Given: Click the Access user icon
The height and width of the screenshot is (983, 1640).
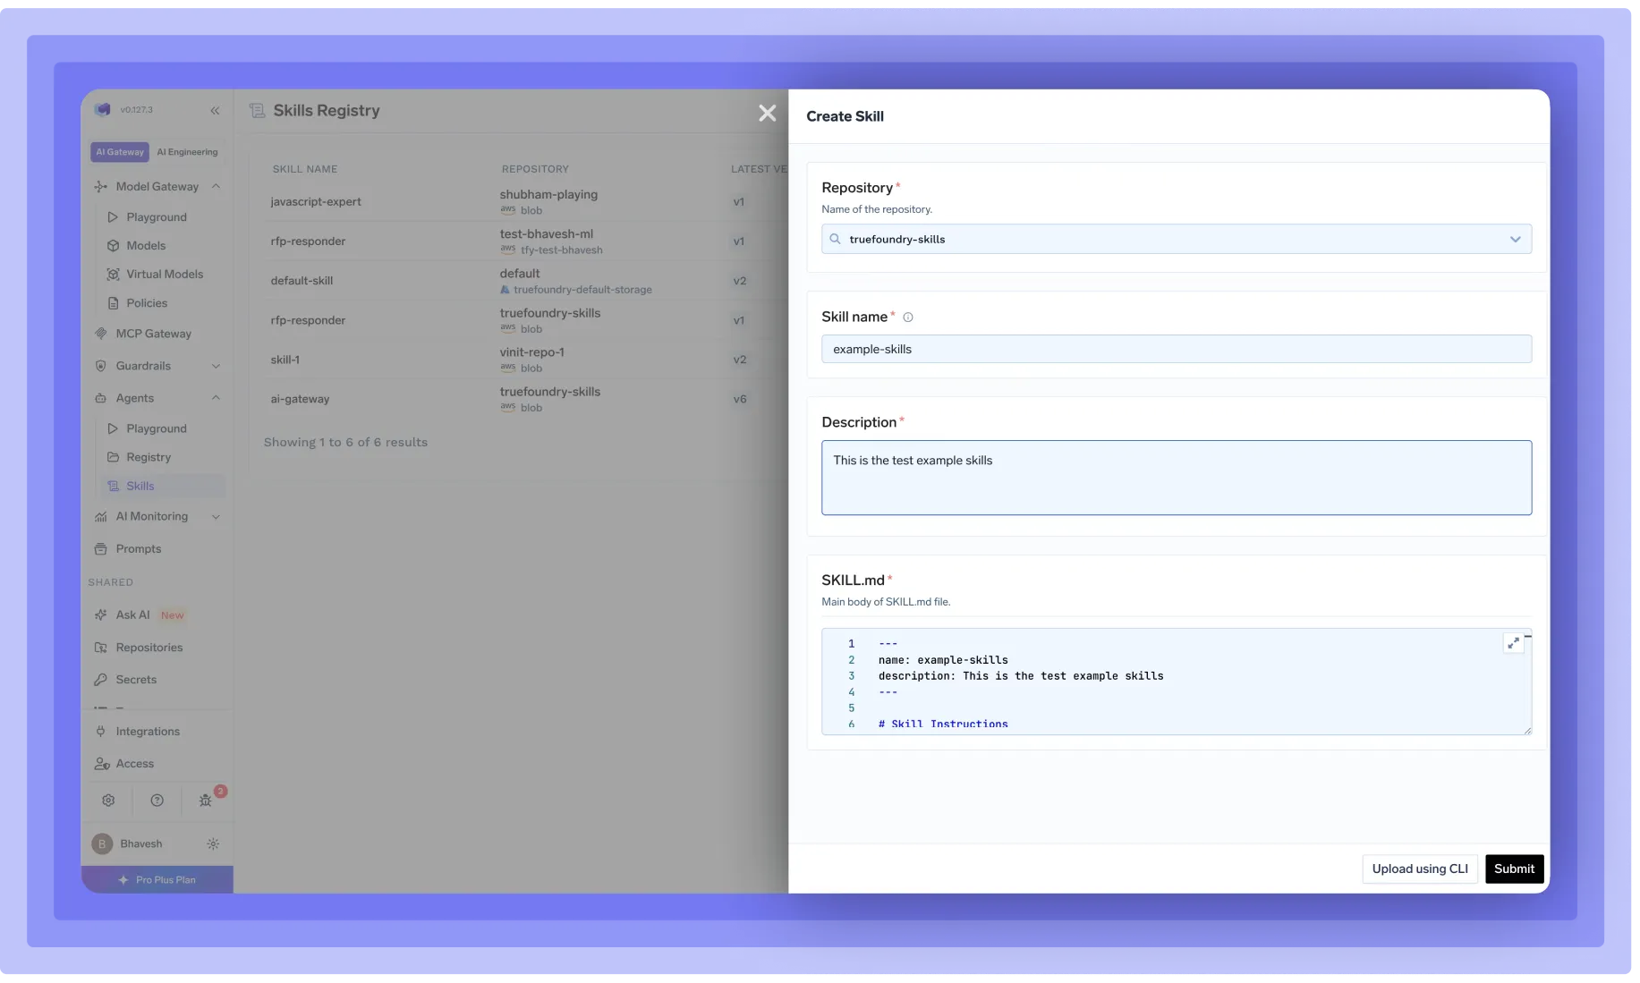Looking at the screenshot, I should pos(102,764).
